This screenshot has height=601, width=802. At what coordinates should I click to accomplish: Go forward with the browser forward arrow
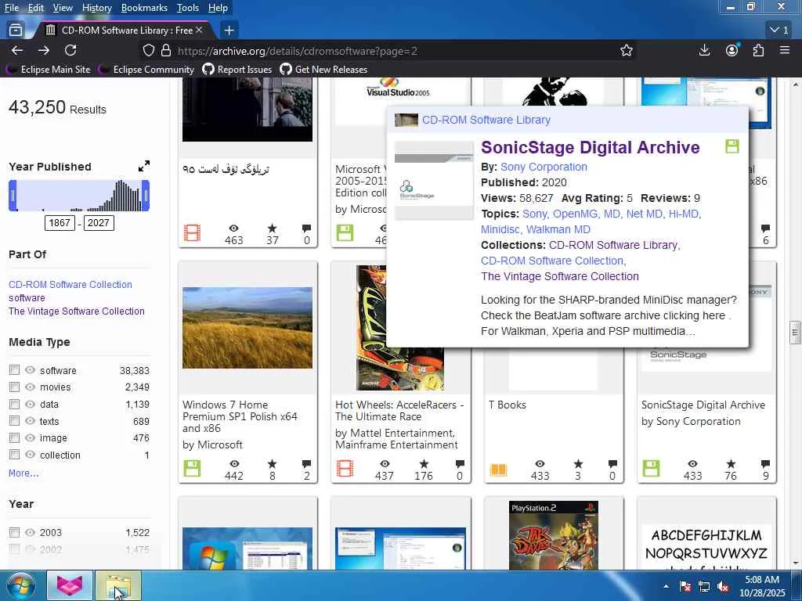pos(44,50)
